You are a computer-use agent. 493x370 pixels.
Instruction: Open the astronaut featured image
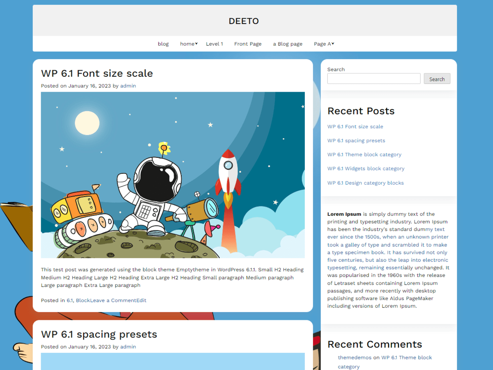173,175
